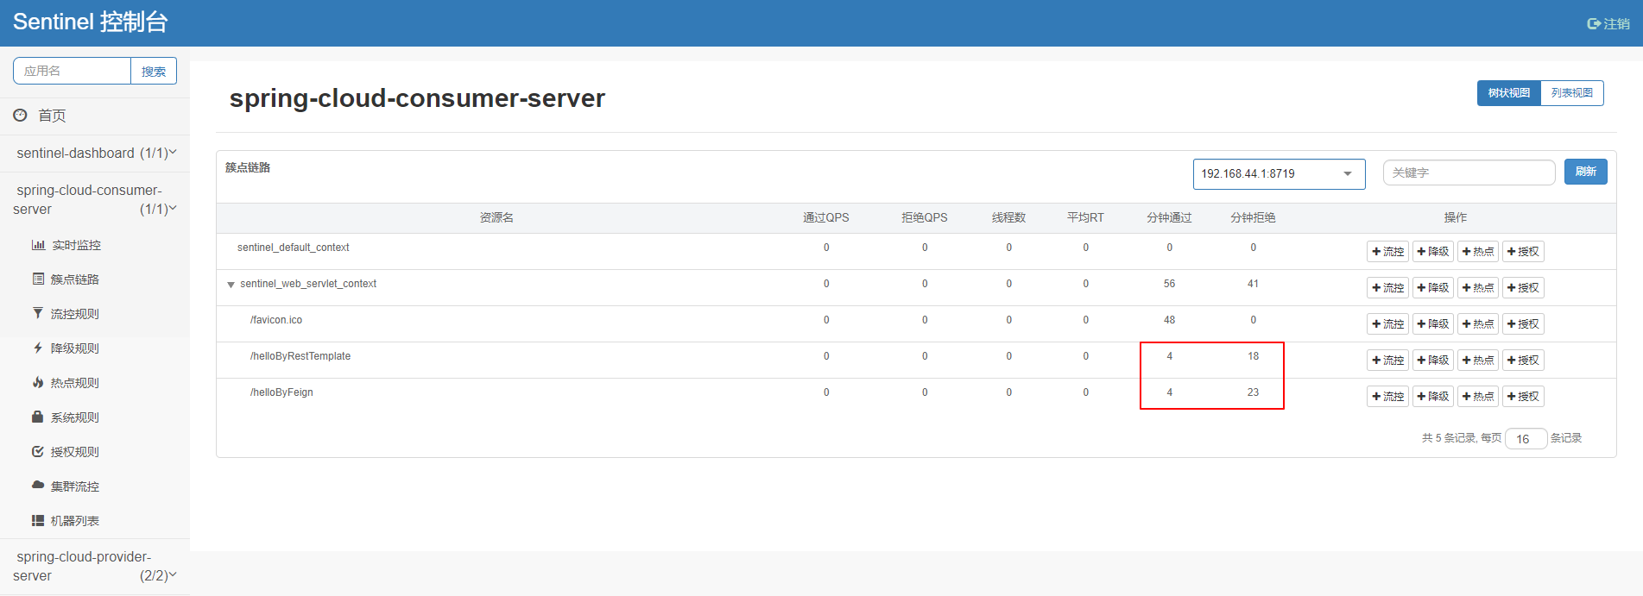Open 实时监控 bar chart icon

pyautogui.click(x=38, y=245)
